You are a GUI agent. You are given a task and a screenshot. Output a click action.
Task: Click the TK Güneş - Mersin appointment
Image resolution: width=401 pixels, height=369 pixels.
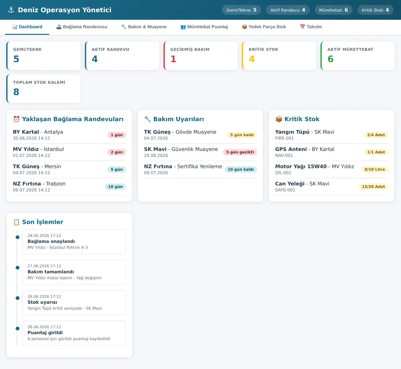(x=70, y=169)
